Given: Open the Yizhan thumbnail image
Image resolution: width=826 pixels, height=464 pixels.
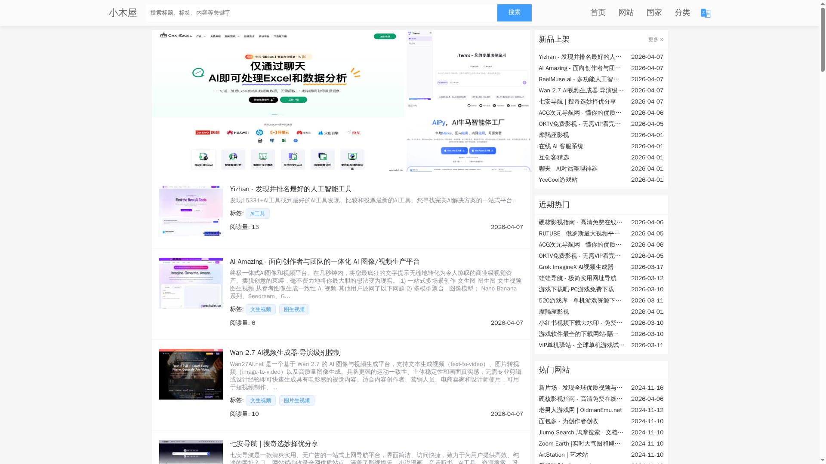Looking at the screenshot, I should pyautogui.click(x=191, y=210).
